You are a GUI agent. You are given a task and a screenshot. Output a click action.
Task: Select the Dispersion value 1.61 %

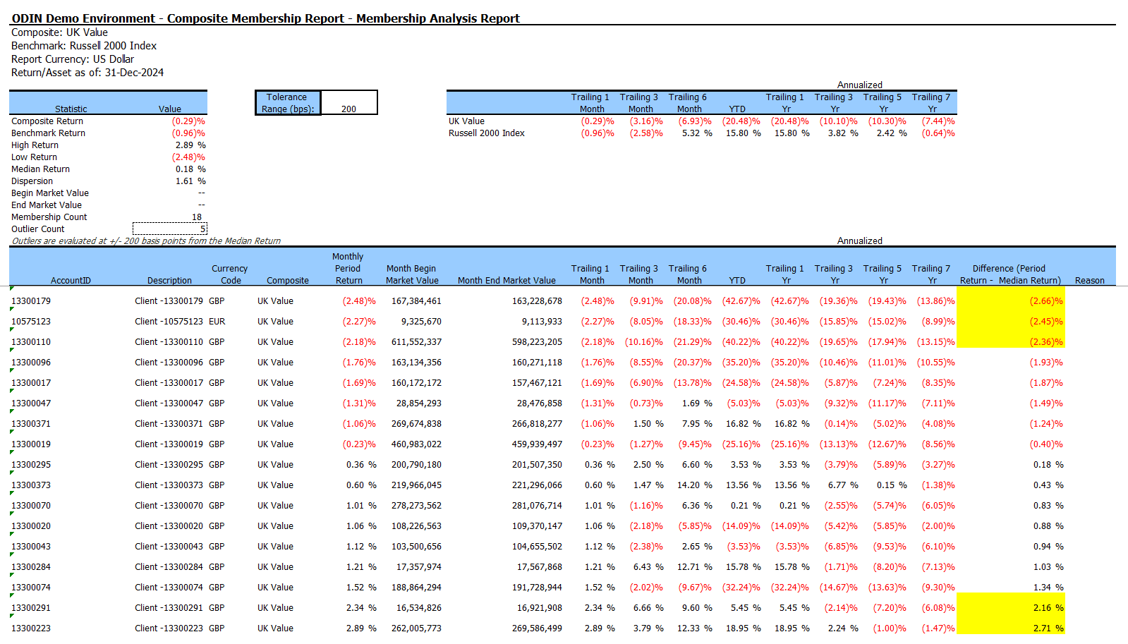(190, 181)
